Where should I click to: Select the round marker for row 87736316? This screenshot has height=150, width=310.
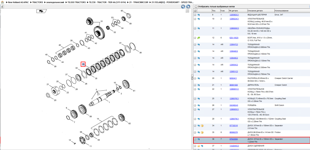coord(195,126)
